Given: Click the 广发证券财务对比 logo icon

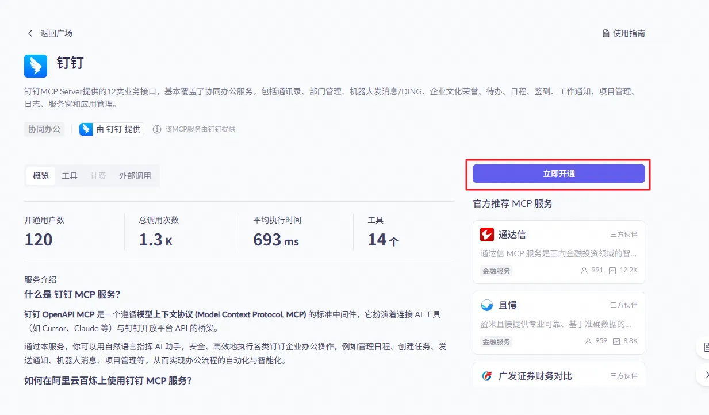Looking at the screenshot, I should tap(487, 376).
